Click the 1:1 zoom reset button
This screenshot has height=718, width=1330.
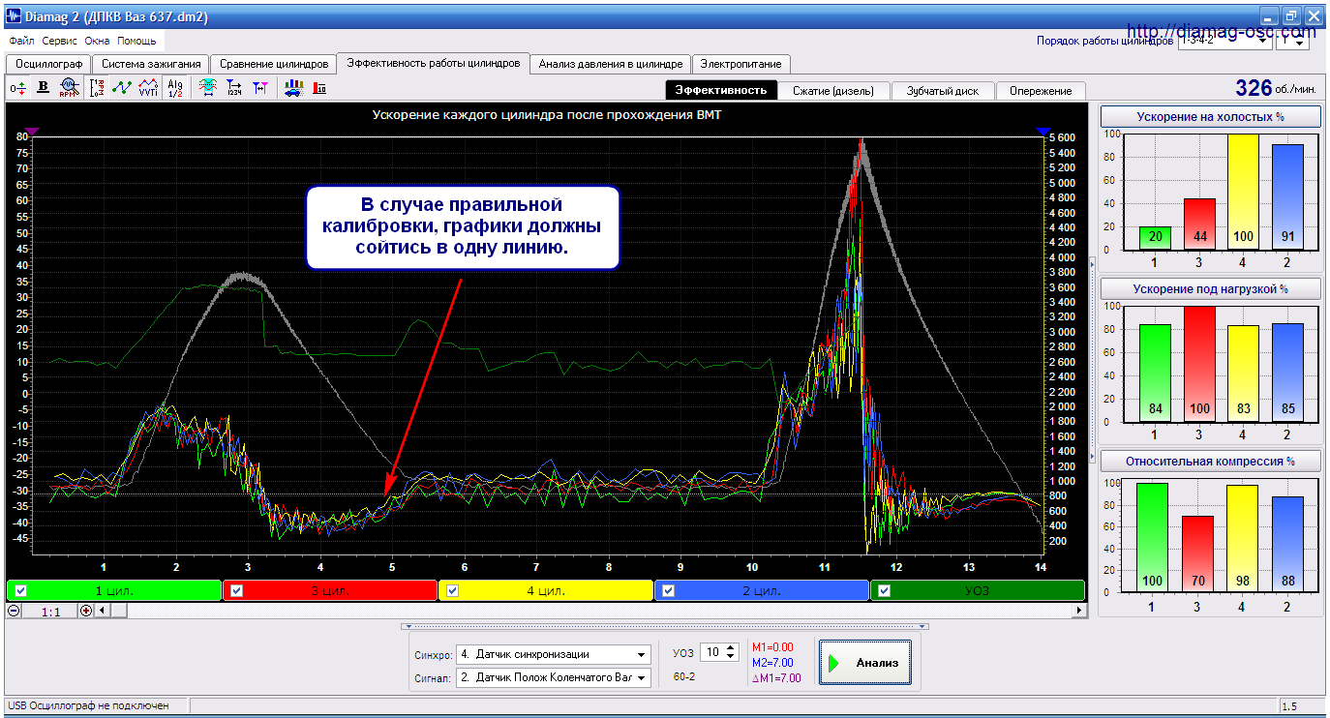50,611
